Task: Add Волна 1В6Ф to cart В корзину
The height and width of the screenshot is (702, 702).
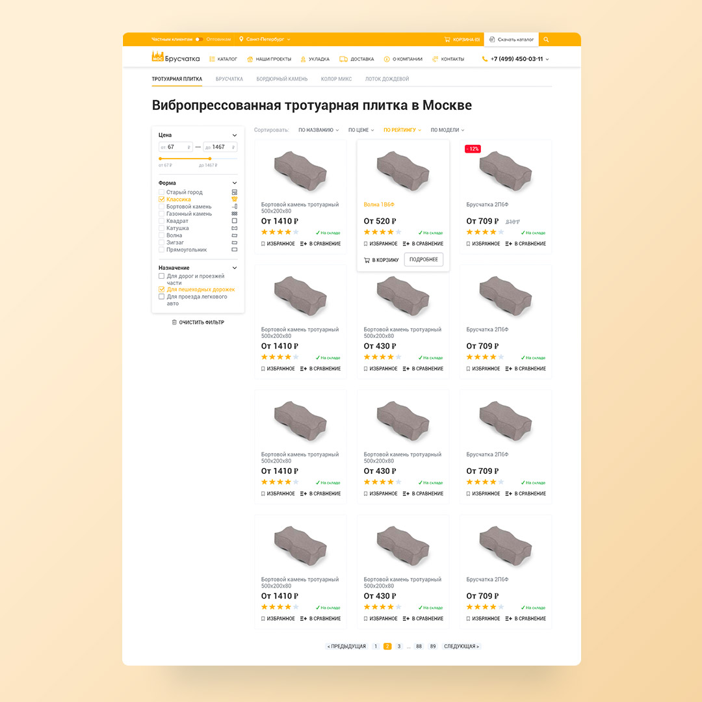Action: click(x=381, y=259)
